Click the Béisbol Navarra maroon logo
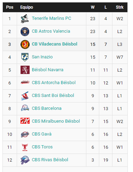 coord(25,70)
